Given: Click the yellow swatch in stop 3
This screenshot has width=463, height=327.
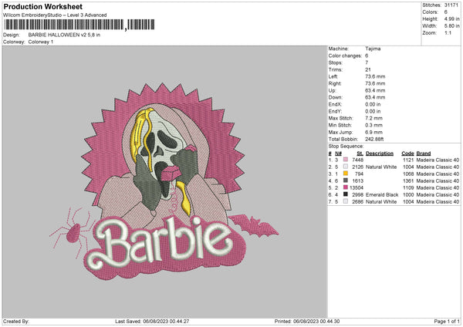Looking at the screenshot, I should pyautogui.click(x=346, y=174).
